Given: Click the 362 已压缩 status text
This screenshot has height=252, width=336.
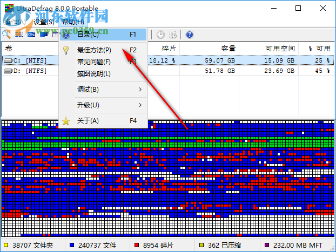Looking at the screenshot, I should [x=225, y=246].
